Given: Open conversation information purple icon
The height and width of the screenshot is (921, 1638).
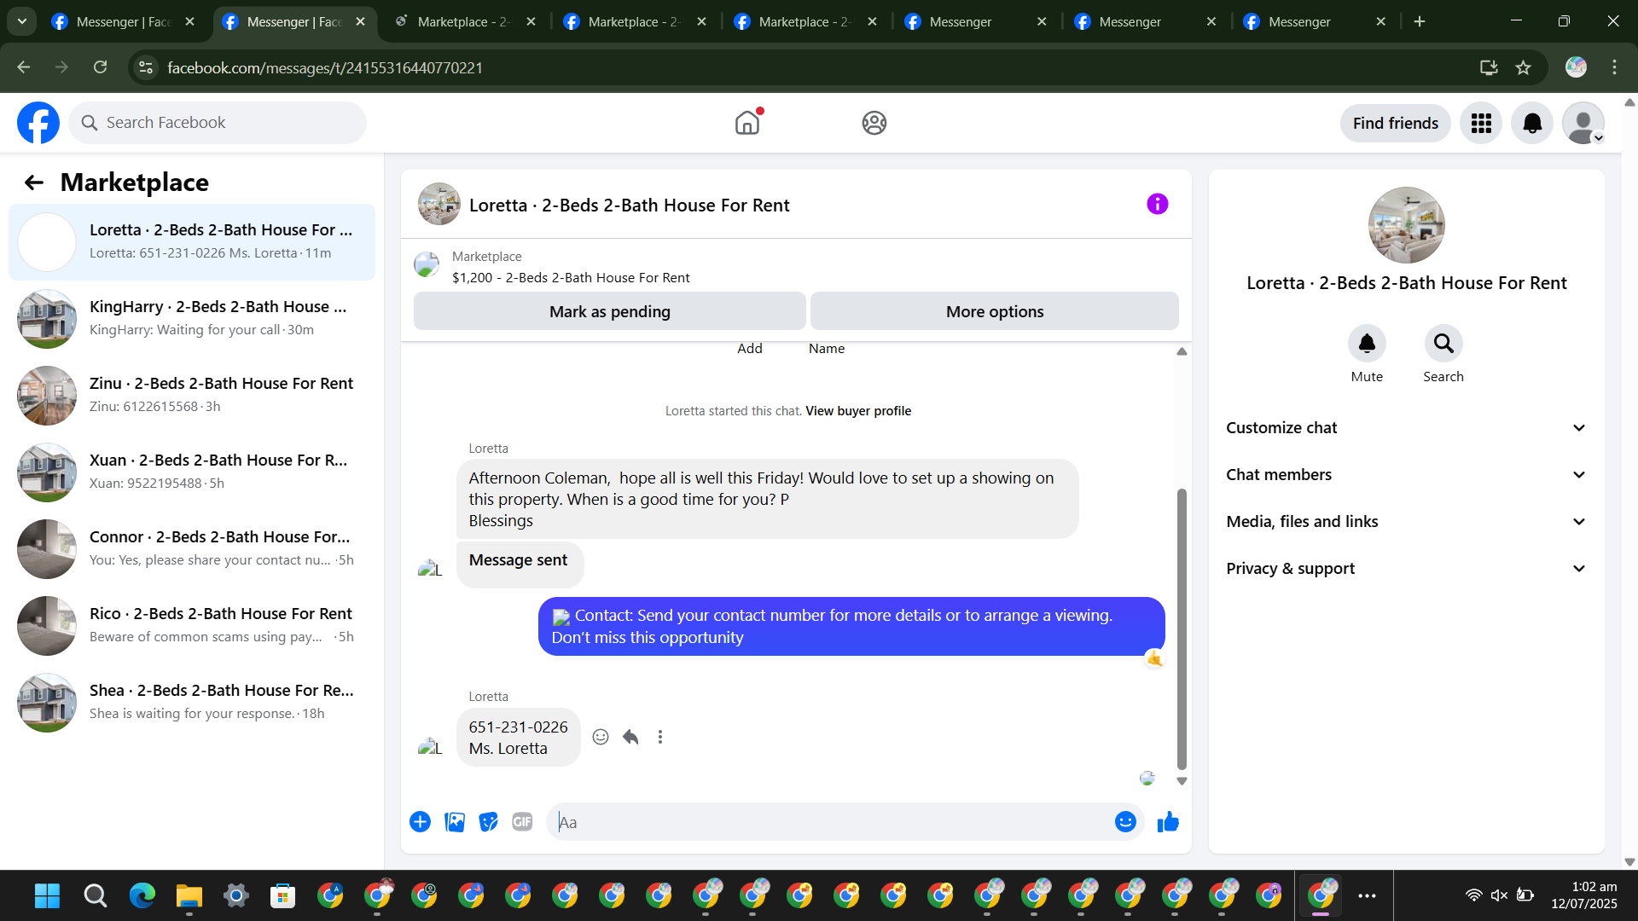Looking at the screenshot, I should 1157,204.
